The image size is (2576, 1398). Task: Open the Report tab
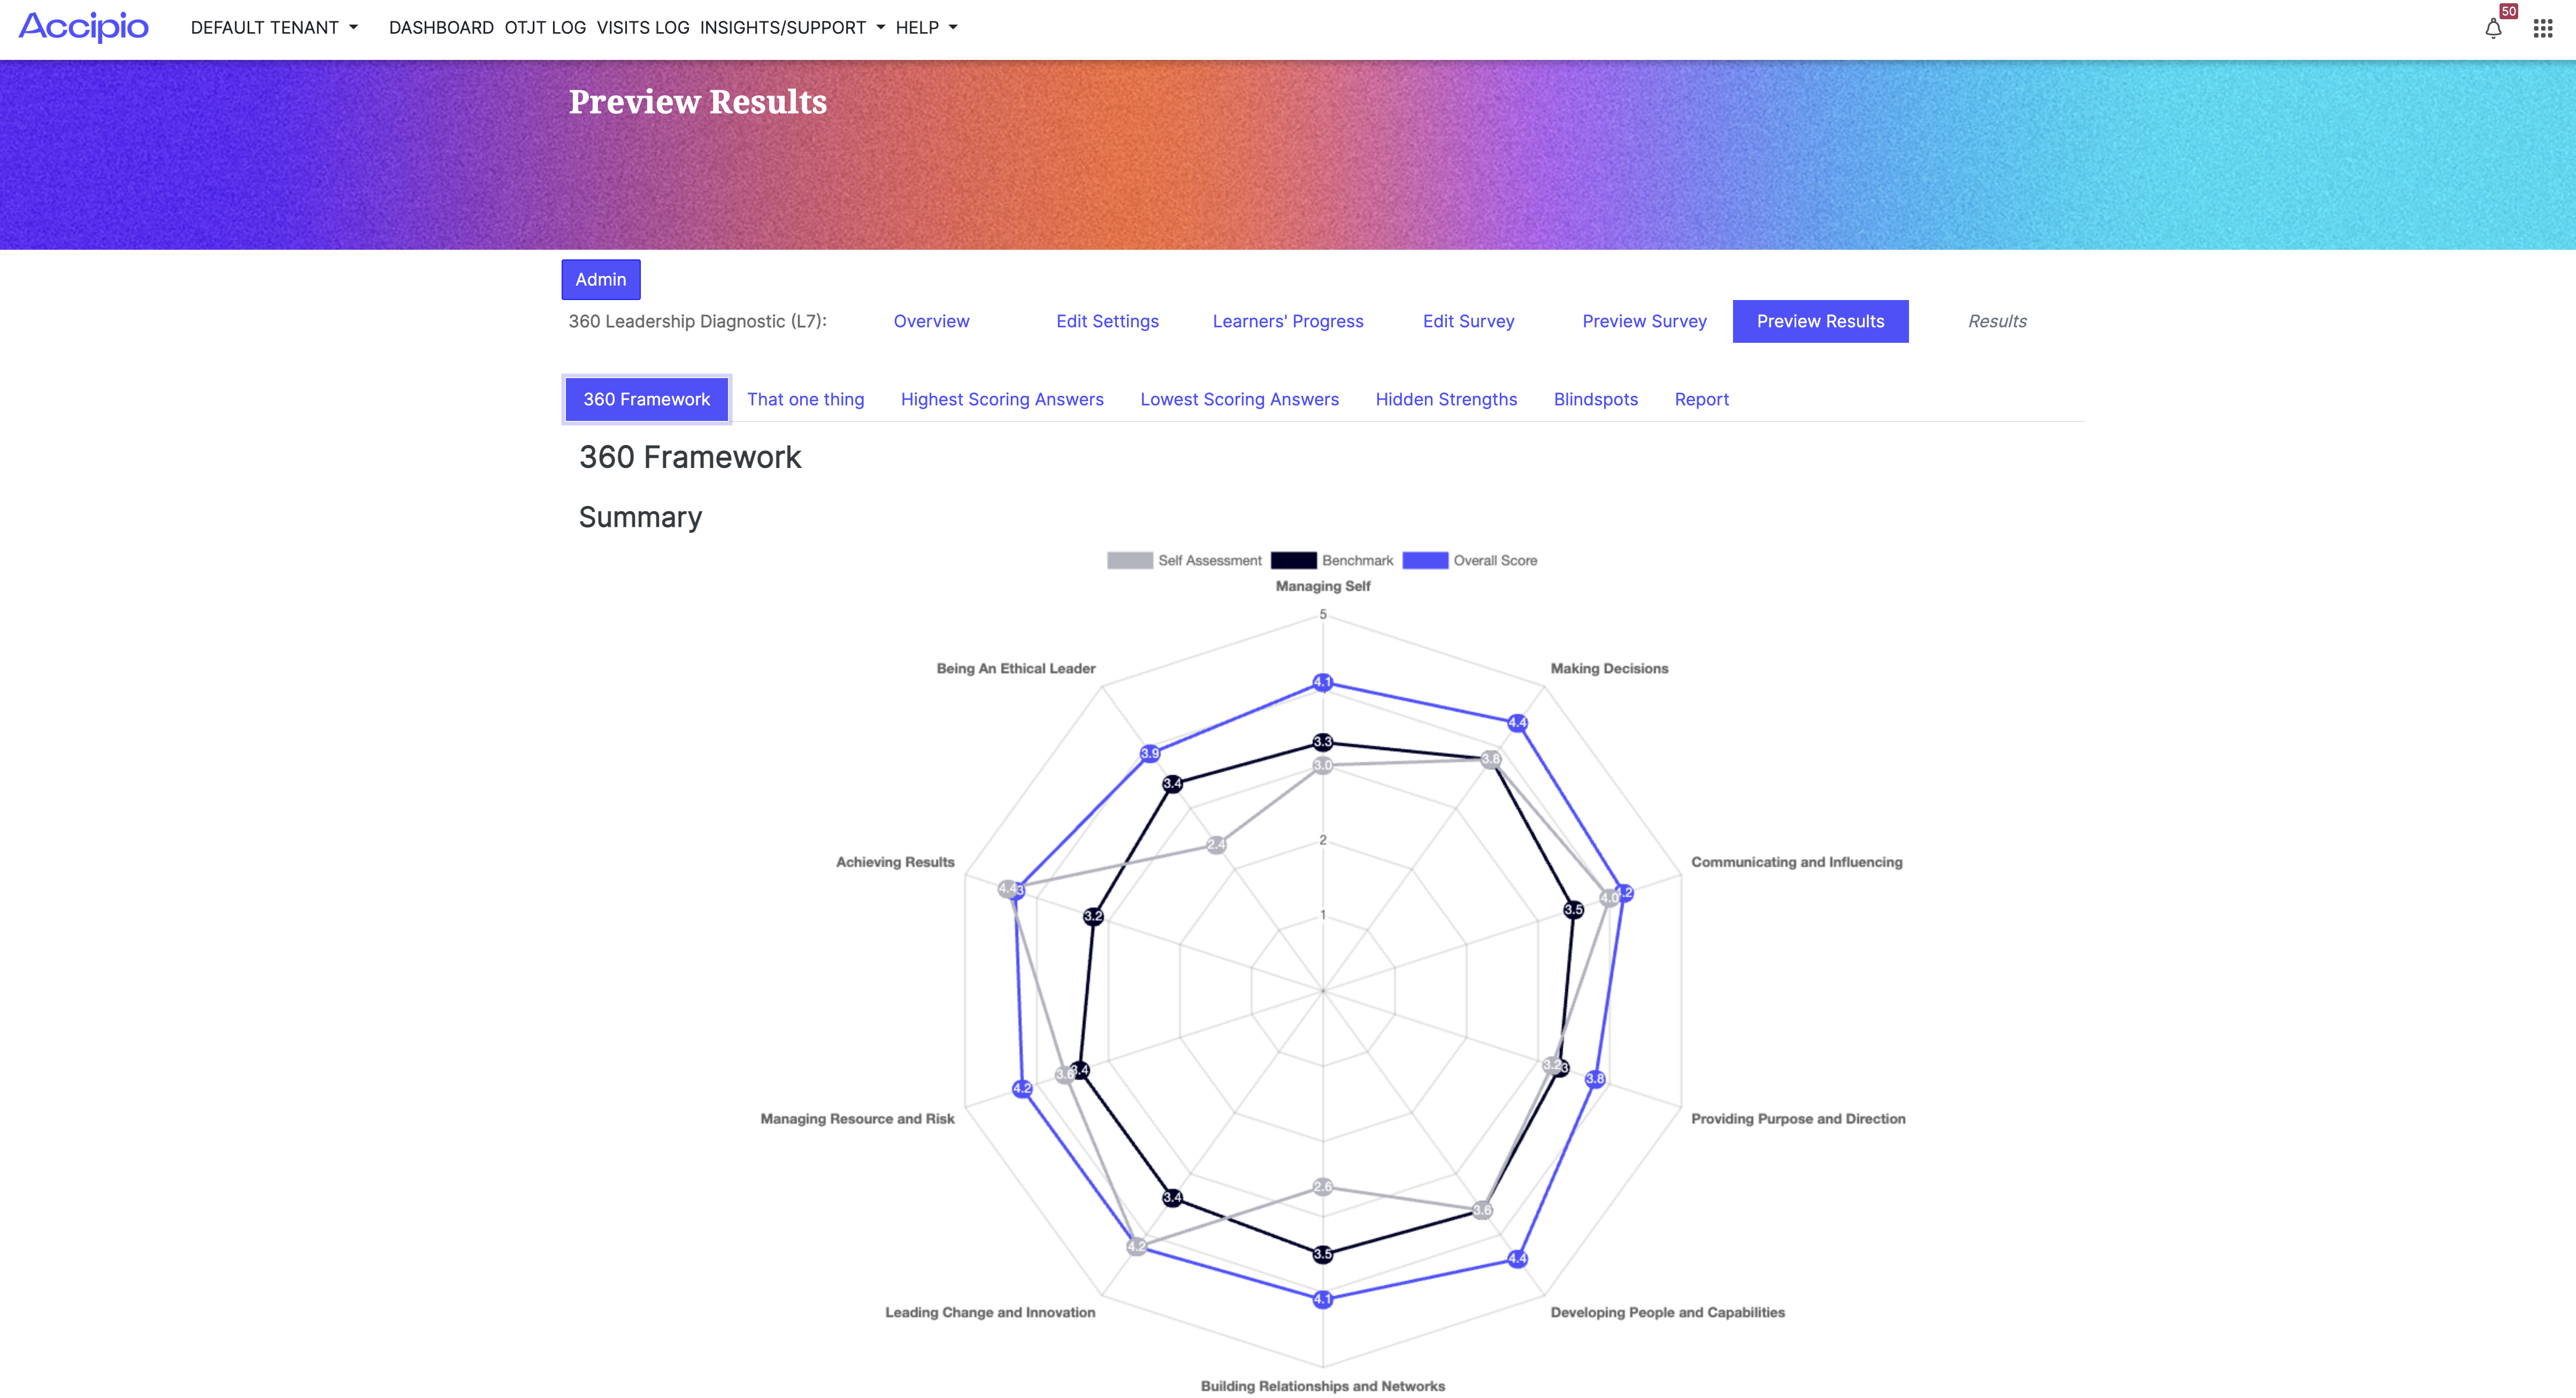point(1701,399)
